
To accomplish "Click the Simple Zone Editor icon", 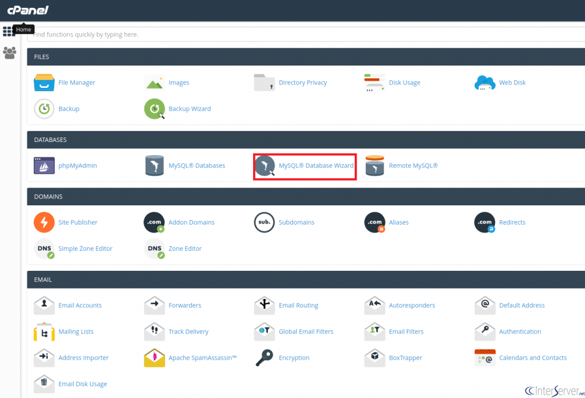I will (44, 249).
